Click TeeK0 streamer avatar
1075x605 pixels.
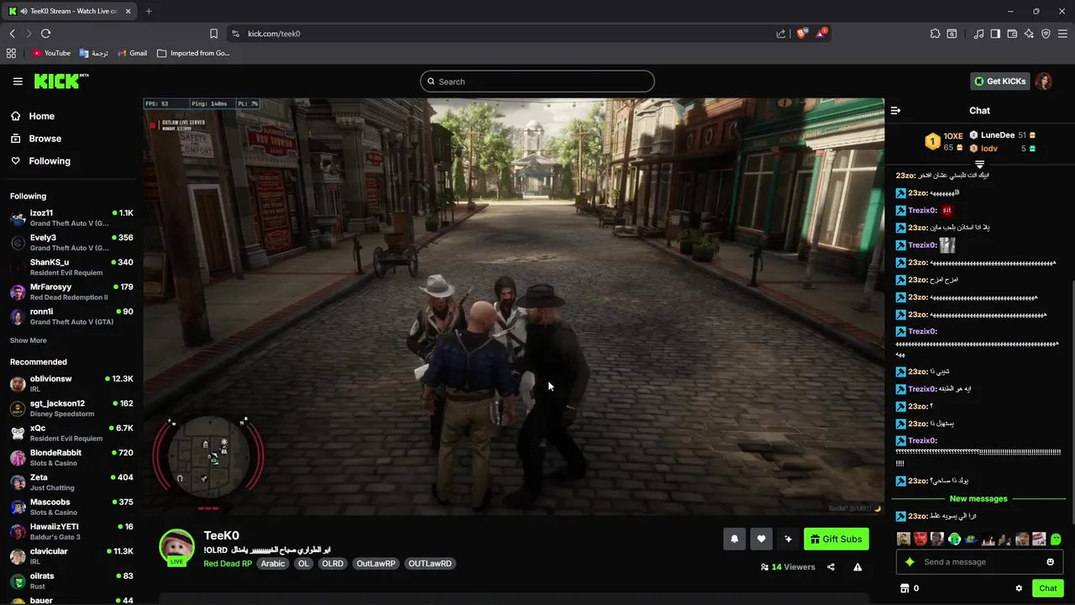[176, 546]
